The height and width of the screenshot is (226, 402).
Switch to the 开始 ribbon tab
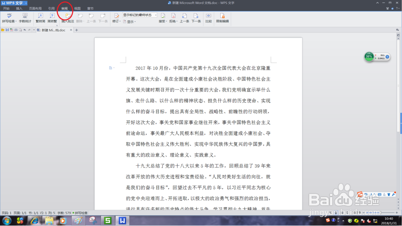point(6,8)
